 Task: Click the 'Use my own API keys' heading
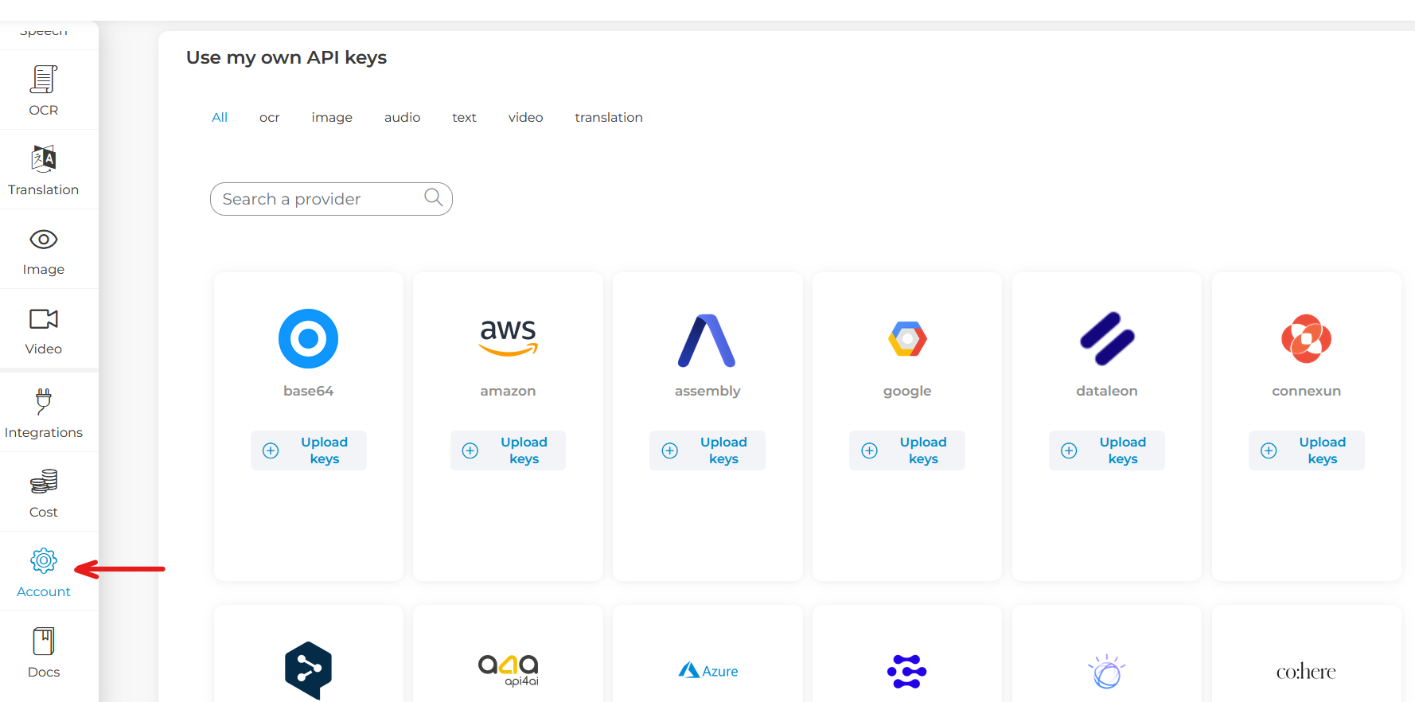point(287,57)
